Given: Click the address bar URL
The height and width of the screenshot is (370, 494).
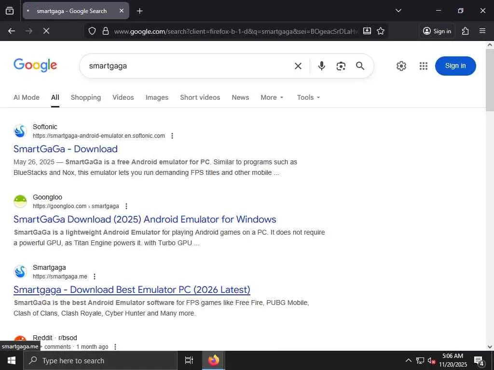Looking at the screenshot, I should (x=236, y=31).
